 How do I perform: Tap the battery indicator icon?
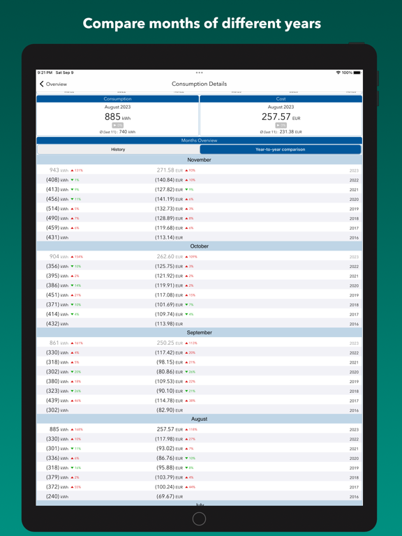point(357,73)
